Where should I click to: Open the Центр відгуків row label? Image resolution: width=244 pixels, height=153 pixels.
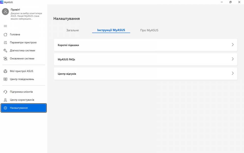tap(67, 74)
